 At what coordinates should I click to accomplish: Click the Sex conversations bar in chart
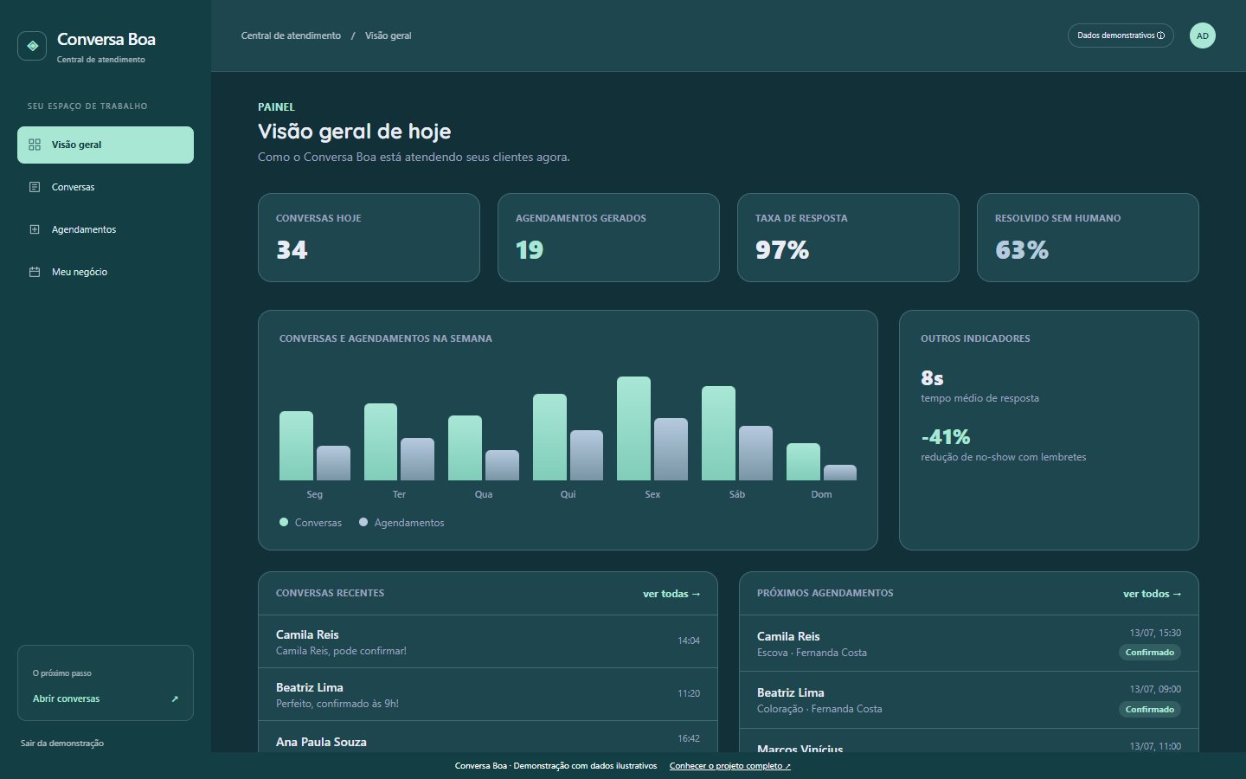click(x=633, y=428)
